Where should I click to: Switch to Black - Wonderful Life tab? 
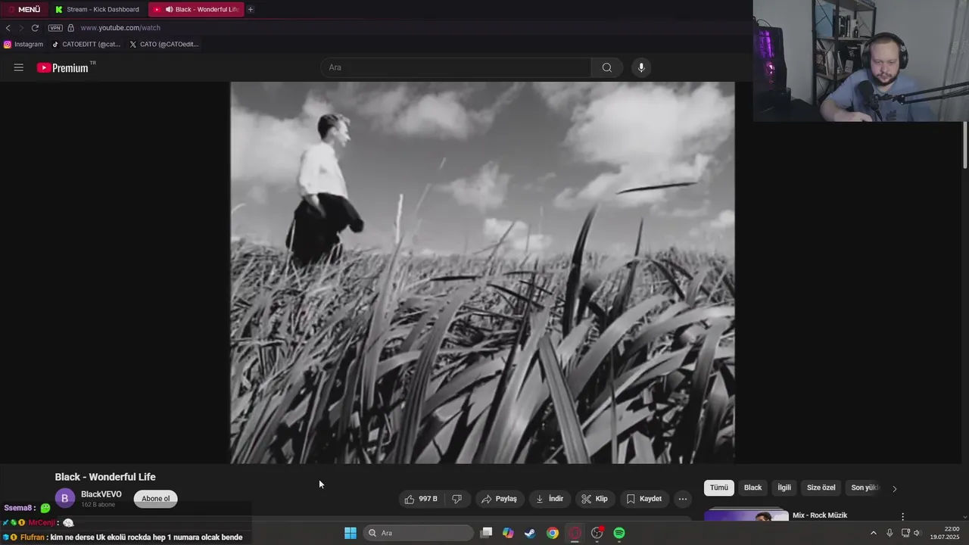(x=201, y=9)
